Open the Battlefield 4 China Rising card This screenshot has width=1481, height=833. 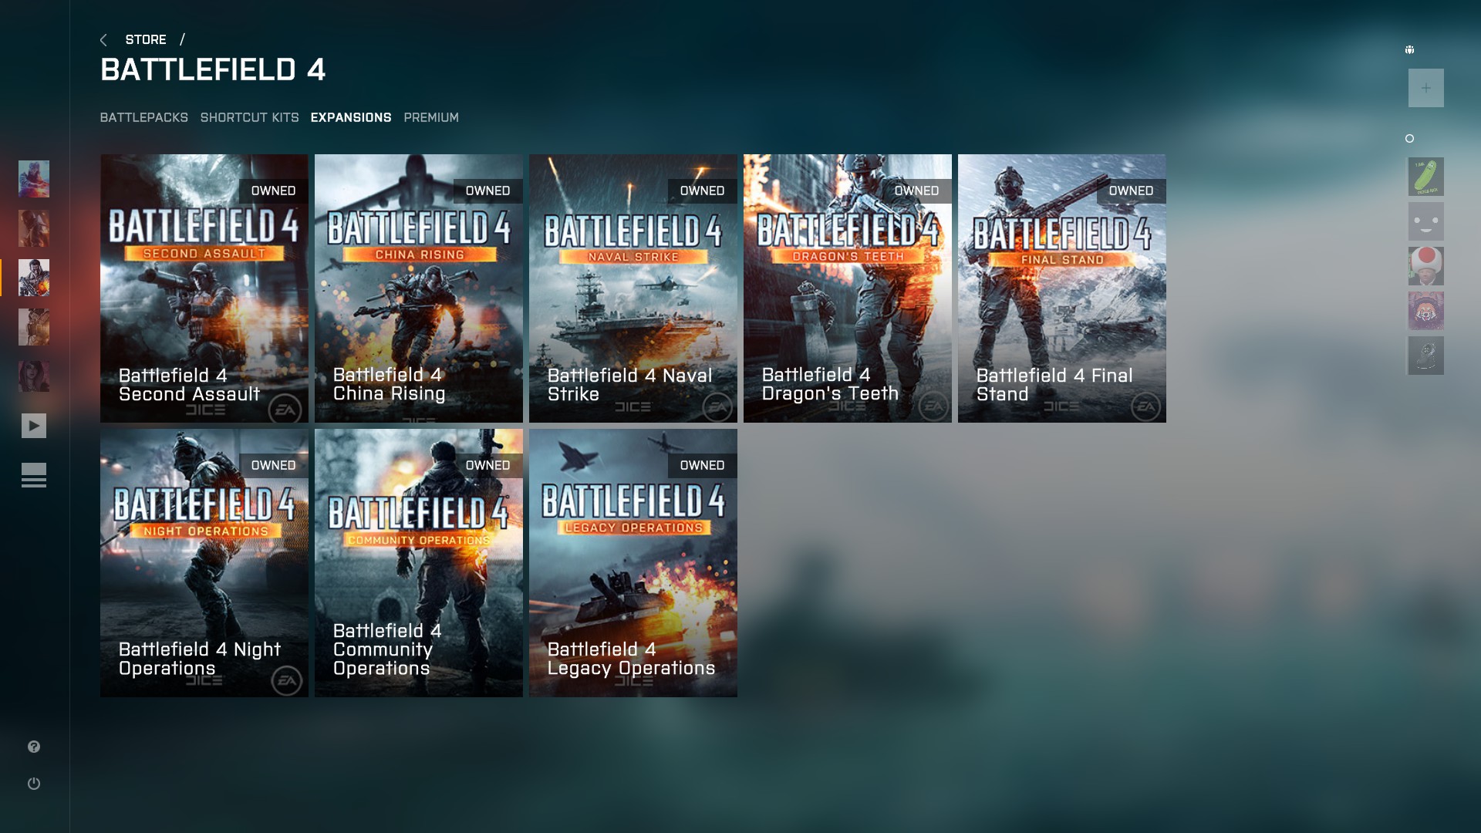click(x=419, y=288)
